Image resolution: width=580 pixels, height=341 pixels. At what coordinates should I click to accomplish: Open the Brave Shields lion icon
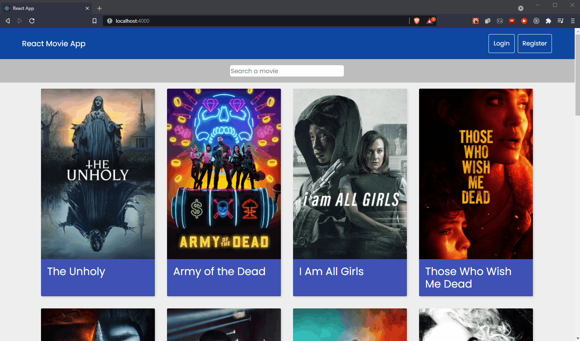point(417,21)
